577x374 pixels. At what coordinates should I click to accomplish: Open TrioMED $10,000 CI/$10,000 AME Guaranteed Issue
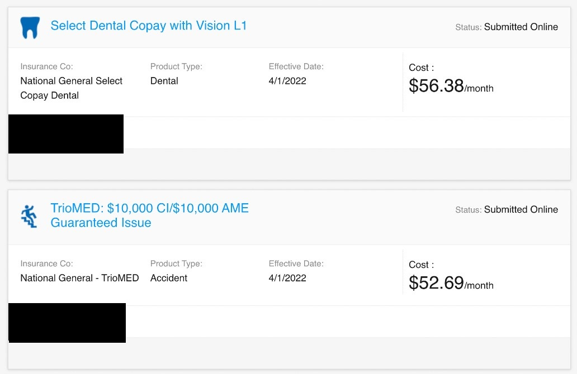tap(149, 215)
